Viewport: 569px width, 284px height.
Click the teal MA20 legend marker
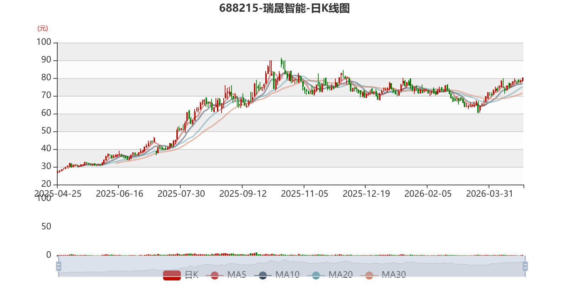(x=316, y=275)
